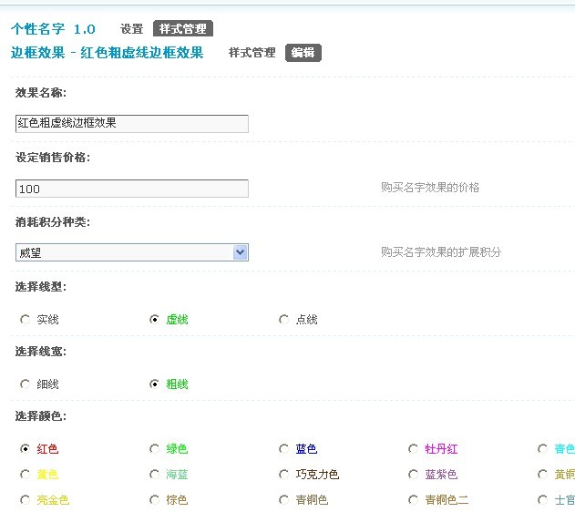
Task: Select the 牡丹红 color radio button
Action: coord(415,449)
